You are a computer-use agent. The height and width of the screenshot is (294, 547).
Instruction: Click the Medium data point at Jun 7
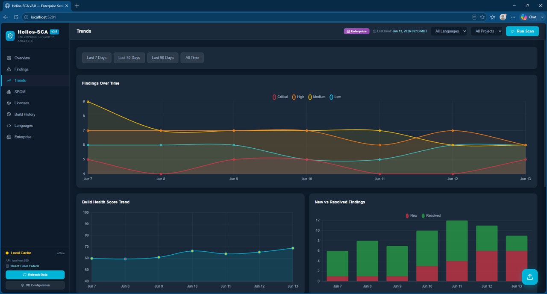(x=88, y=102)
